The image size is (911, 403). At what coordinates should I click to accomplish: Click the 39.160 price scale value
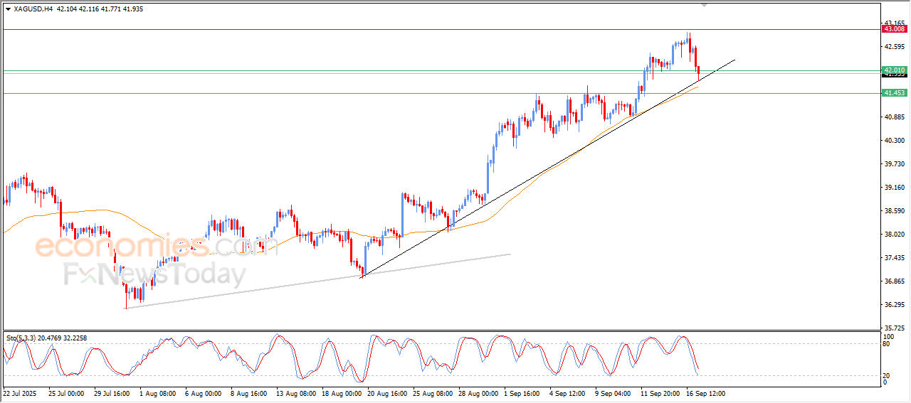pos(893,188)
